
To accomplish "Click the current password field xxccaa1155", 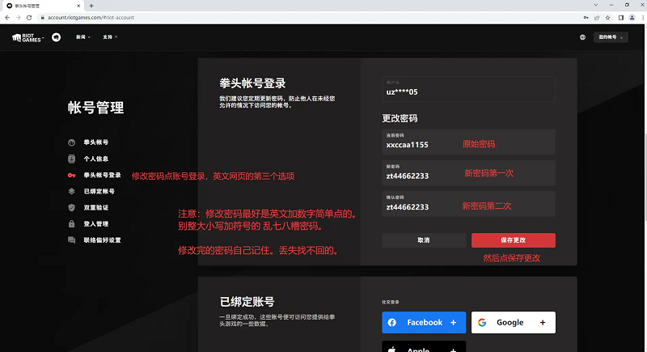I will coord(468,142).
